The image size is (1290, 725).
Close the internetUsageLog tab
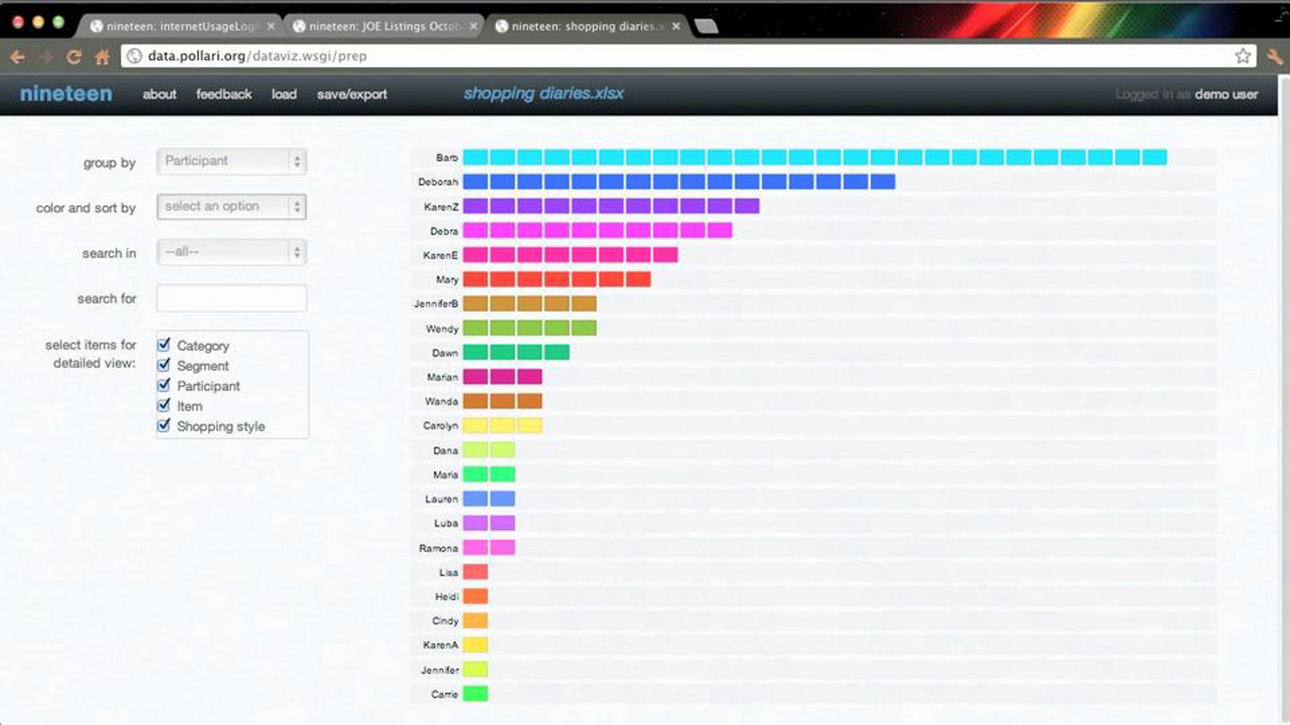(x=271, y=26)
